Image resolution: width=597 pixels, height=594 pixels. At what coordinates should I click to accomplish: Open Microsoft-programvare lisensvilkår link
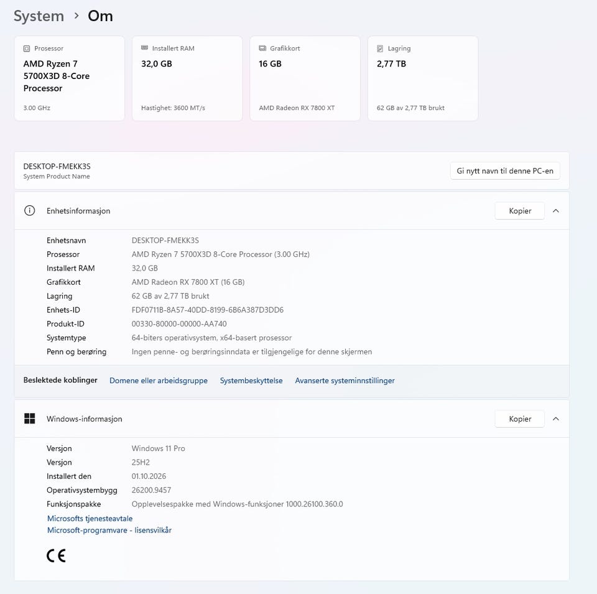(x=109, y=530)
